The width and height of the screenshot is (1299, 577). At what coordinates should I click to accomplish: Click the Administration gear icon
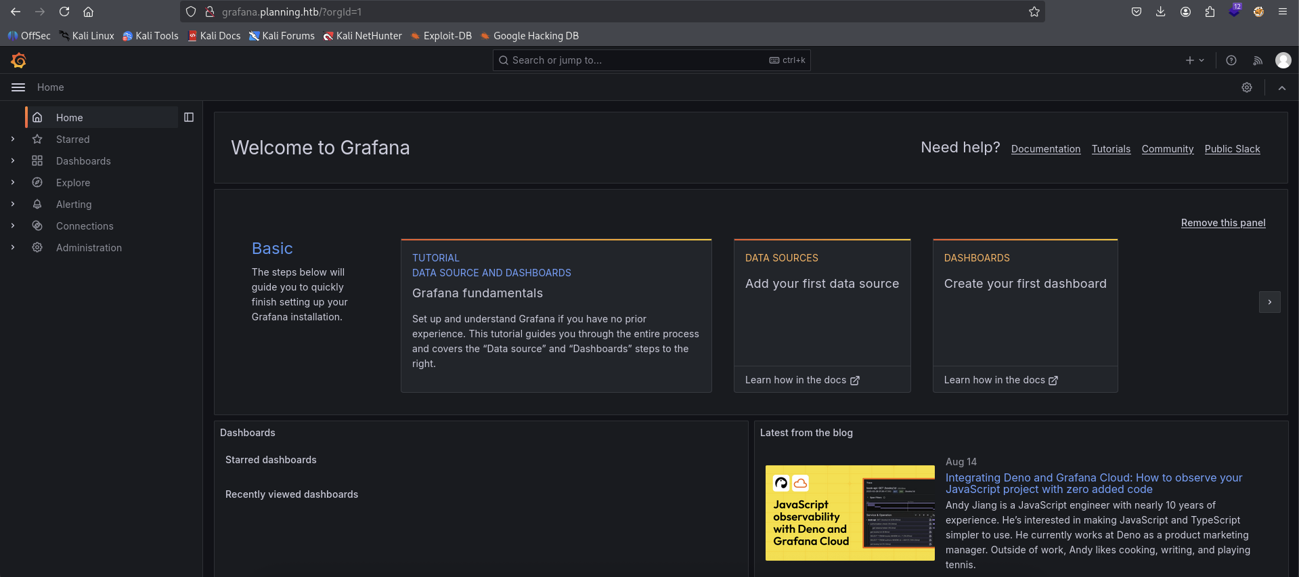coord(37,247)
